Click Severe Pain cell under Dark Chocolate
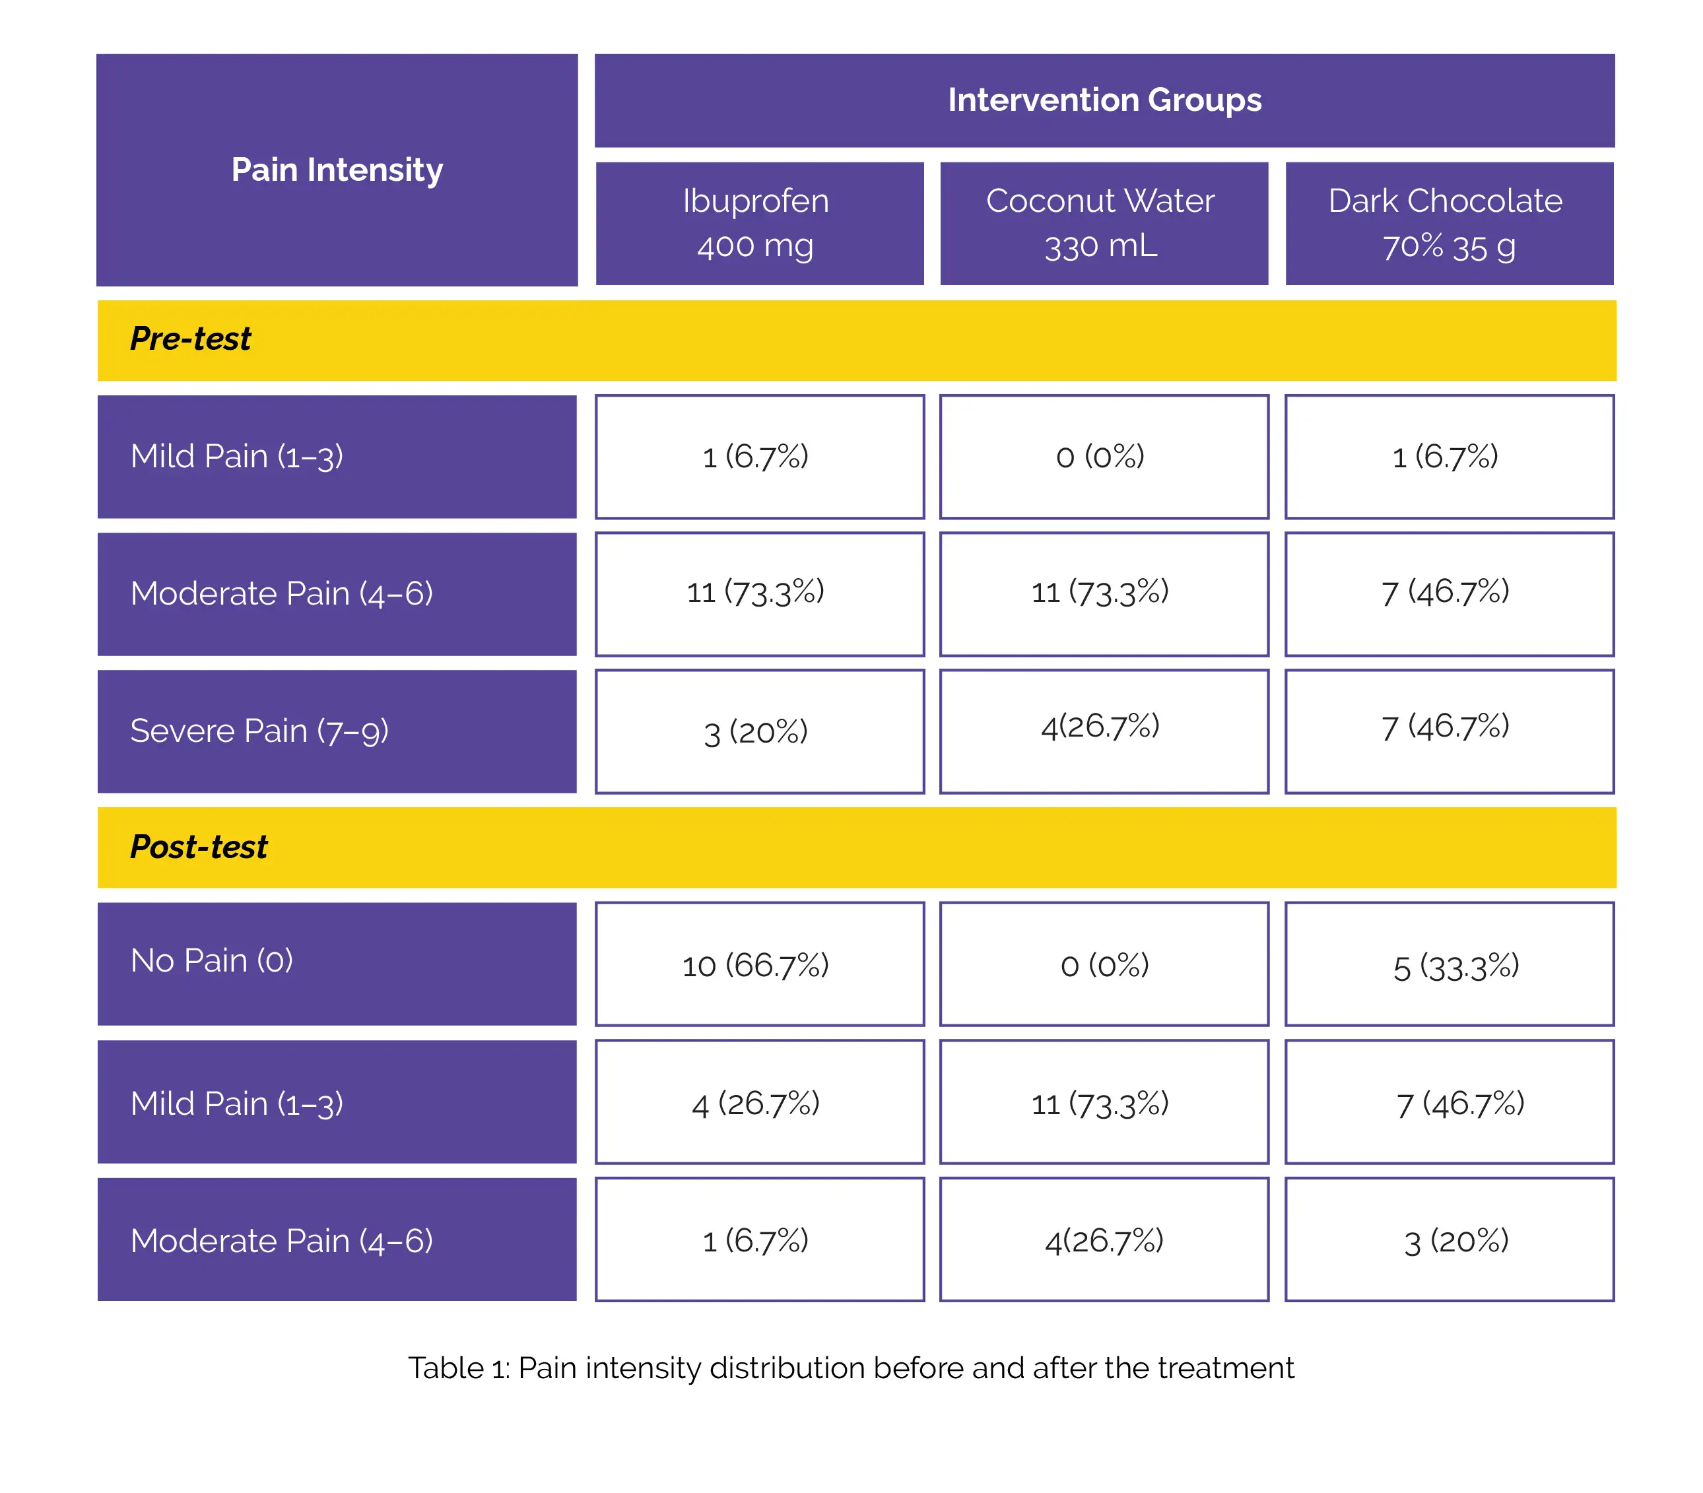The height and width of the screenshot is (1493, 1703). pos(1449,731)
